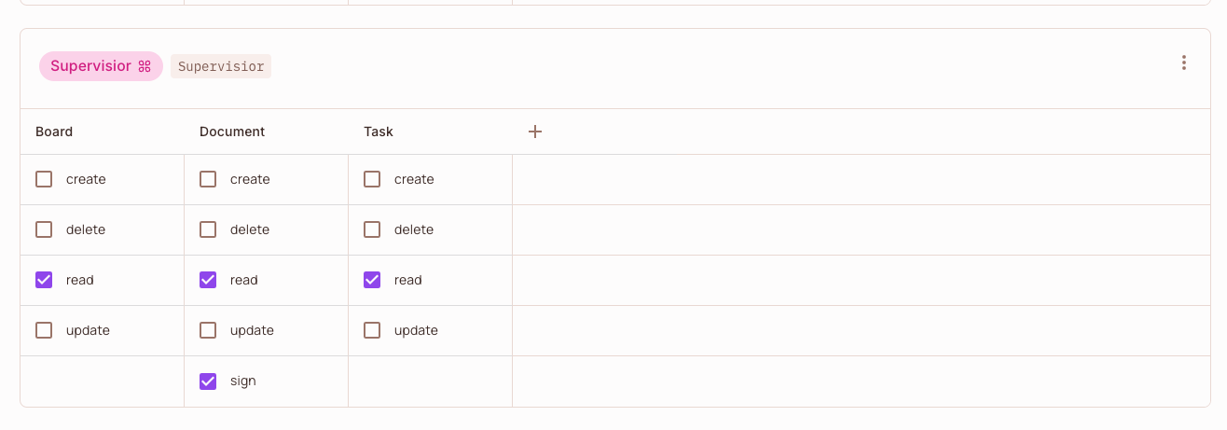
Task: Enable Board create permission
Action: click(x=44, y=179)
